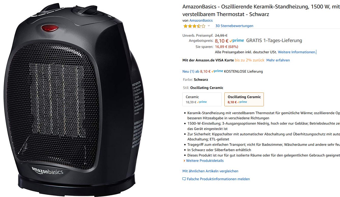The width and height of the screenshot is (340, 197).
Task: Click Mehr erfahren for VISA card
Action: click(278, 60)
